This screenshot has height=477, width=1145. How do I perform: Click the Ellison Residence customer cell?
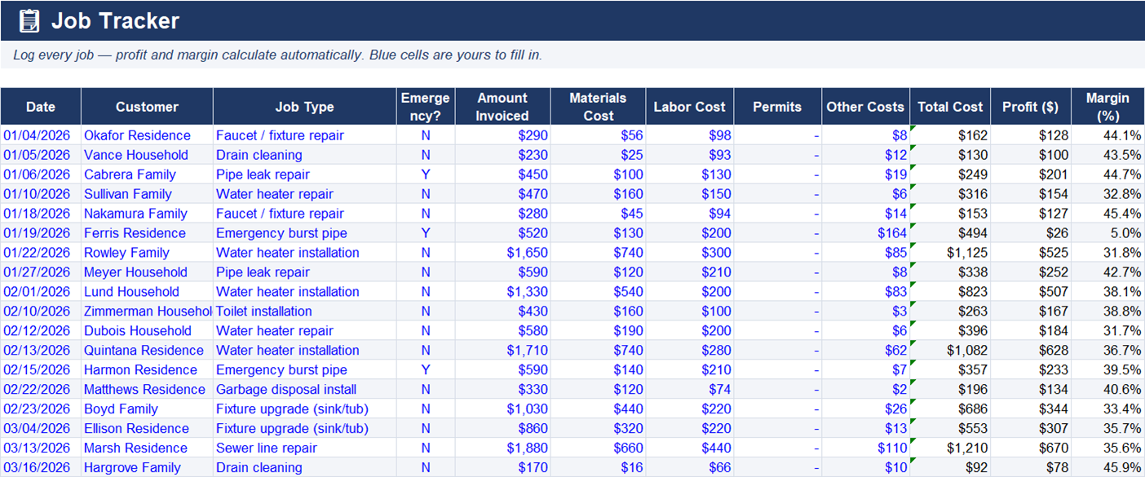click(x=147, y=429)
